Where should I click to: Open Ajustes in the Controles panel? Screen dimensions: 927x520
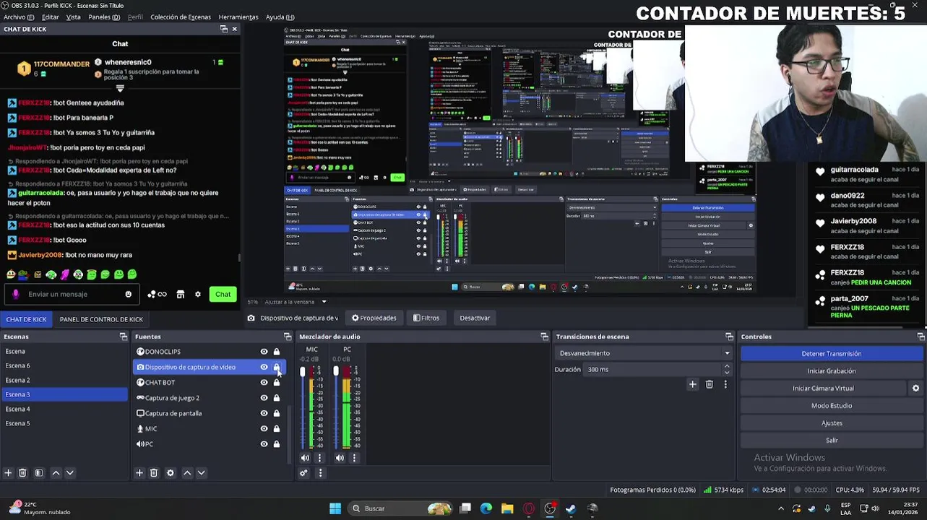[832, 423]
